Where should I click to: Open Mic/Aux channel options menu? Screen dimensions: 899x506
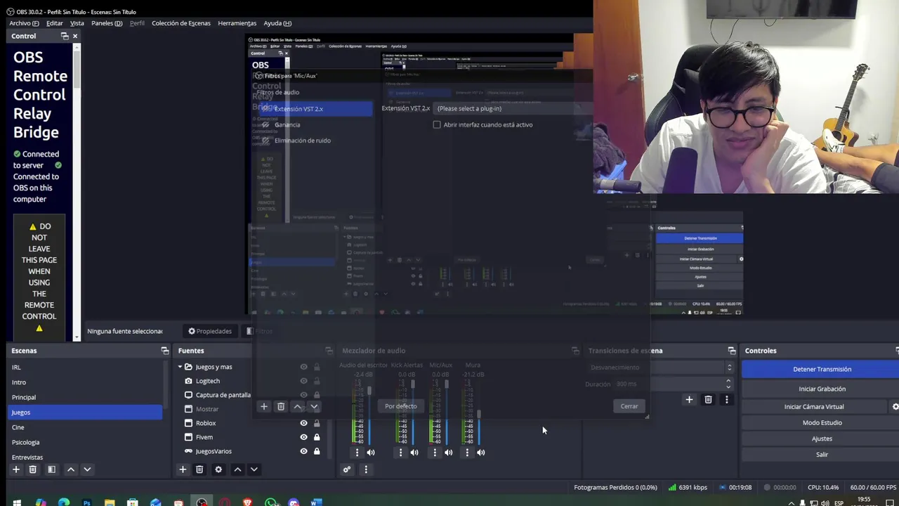coord(434,453)
